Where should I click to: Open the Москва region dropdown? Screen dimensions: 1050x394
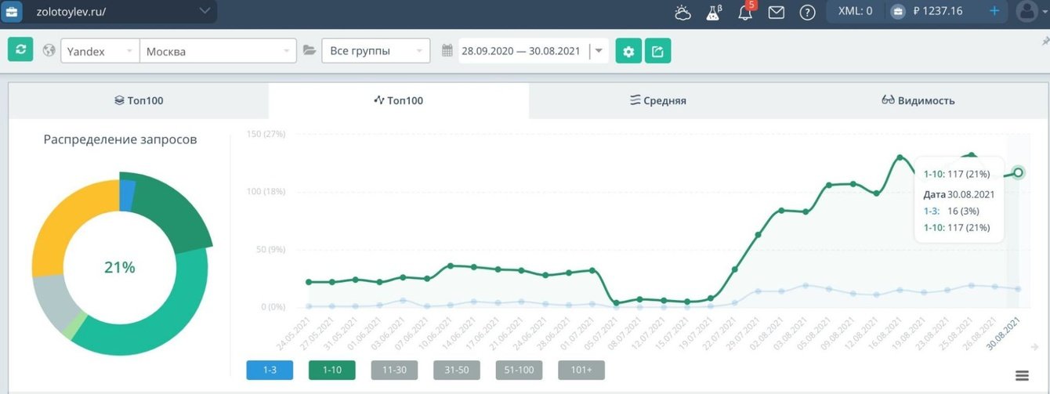click(x=218, y=51)
